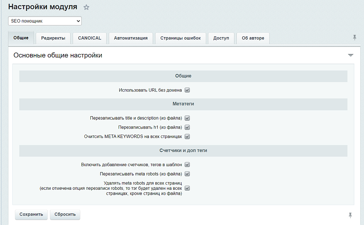
Task: Disable Удалять meta robots для всех страниц
Action: (x=187, y=188)
